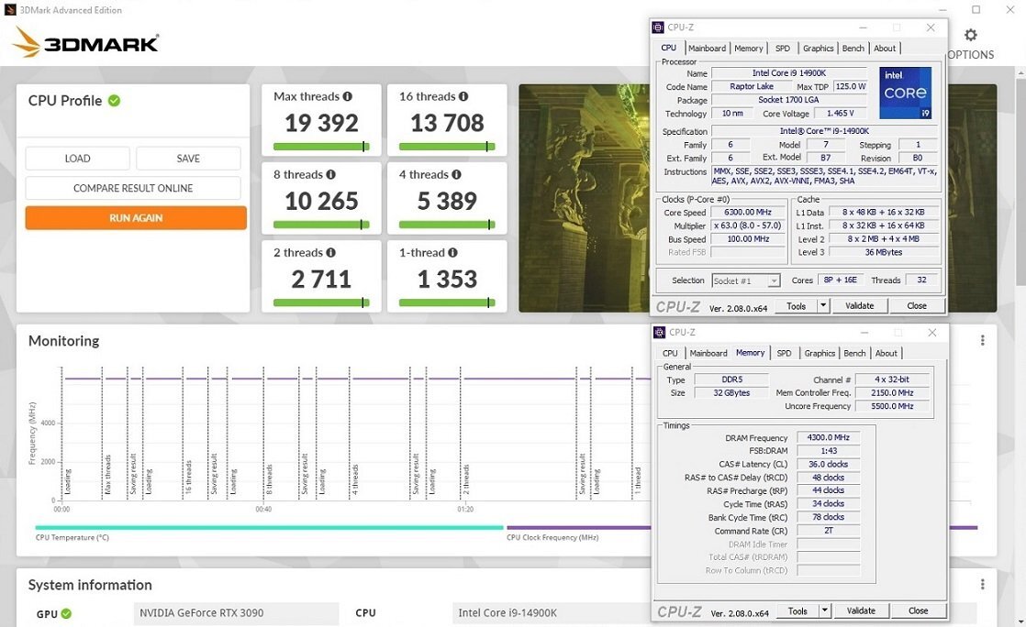Click Tools button in lower CPU-Z
This screenshot has width=1026, height=627.
point(797,610)
